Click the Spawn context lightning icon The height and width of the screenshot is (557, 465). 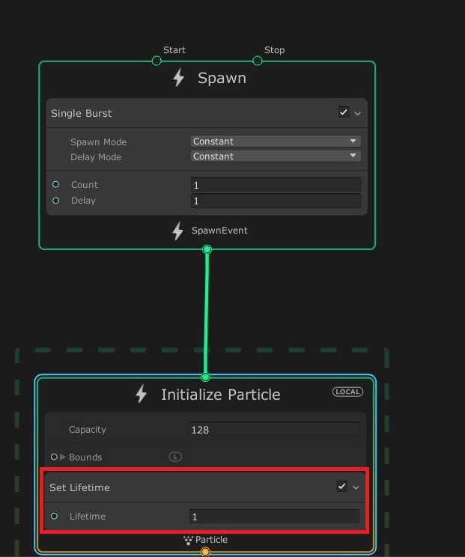[x=178, y=77]
